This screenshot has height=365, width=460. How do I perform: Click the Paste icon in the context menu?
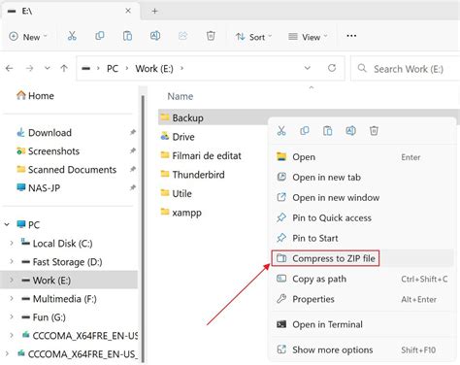tap(328, 131)
